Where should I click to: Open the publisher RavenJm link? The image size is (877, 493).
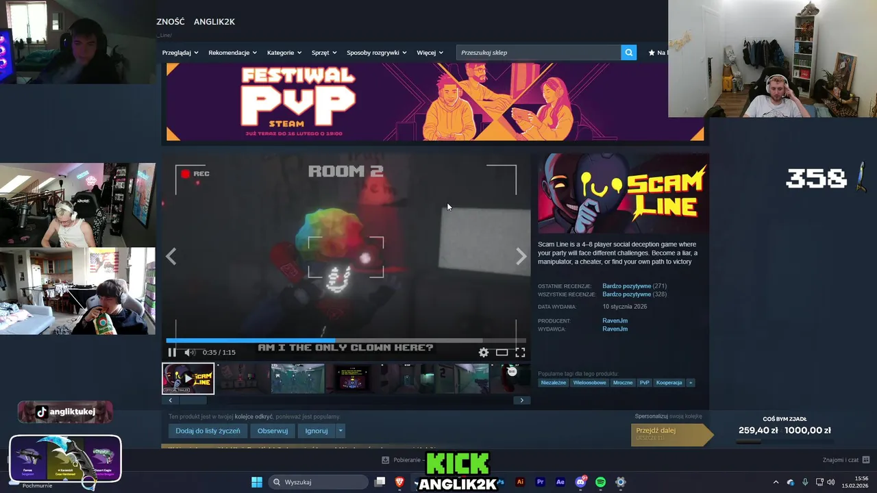(x=615, y=329)
